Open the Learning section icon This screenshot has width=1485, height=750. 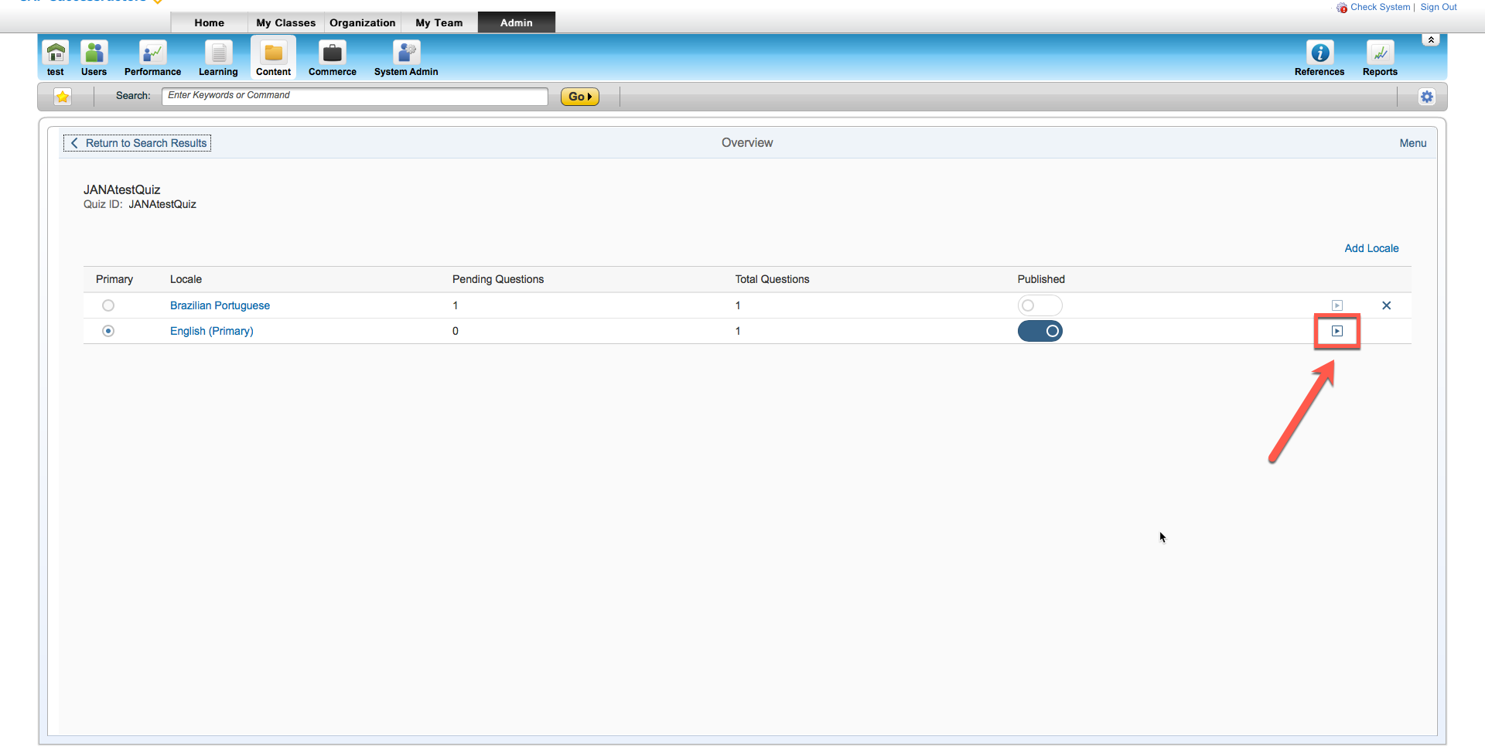pyautogui.click(x=218, y=53)
